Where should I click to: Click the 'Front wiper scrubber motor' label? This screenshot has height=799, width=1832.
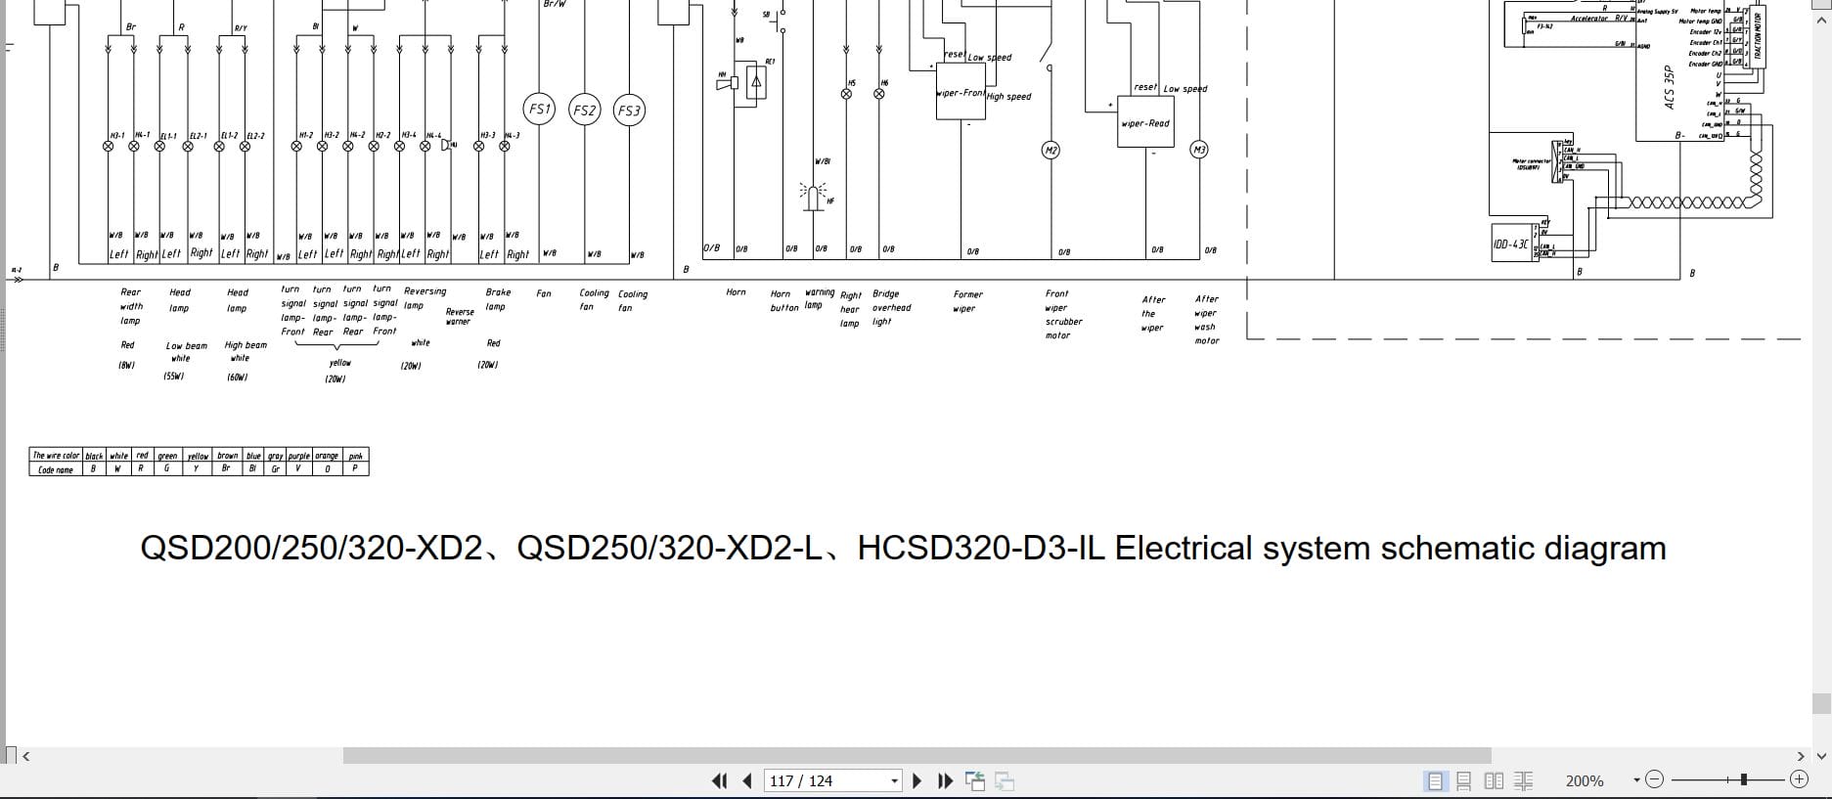pos(1063,314)
